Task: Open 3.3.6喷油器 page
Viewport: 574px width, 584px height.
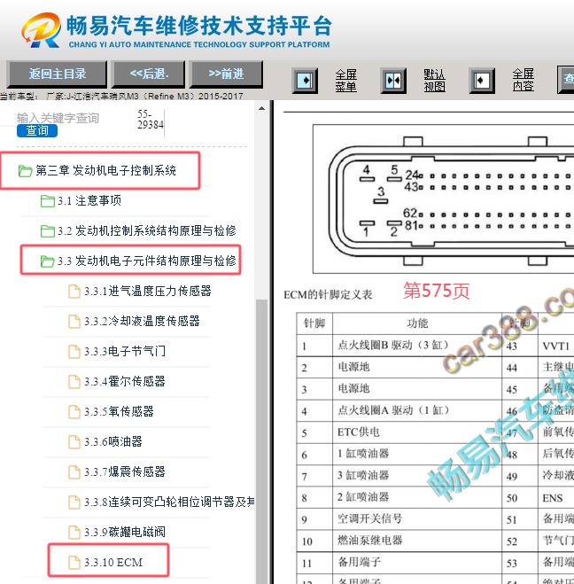Action: tap(113, 441)
